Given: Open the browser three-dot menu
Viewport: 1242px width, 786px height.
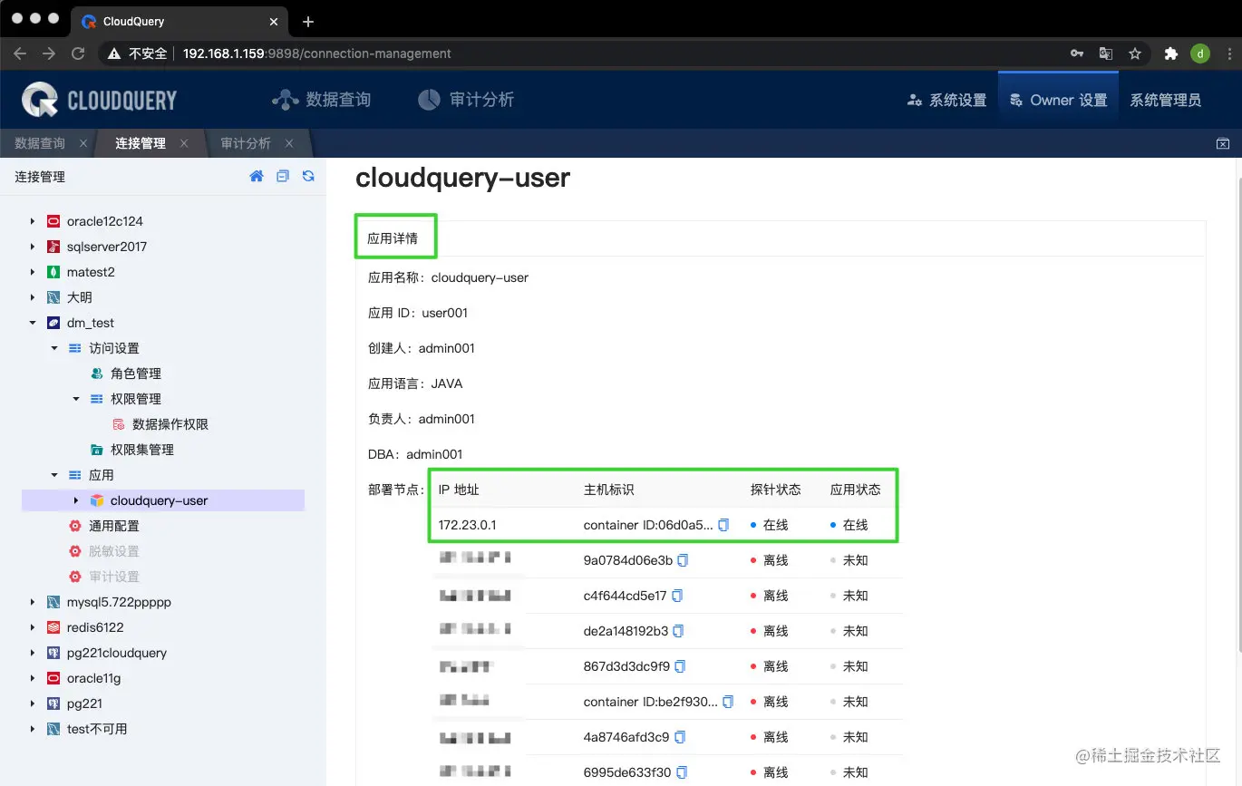Looking at the screenshot, I should 1227,53.
